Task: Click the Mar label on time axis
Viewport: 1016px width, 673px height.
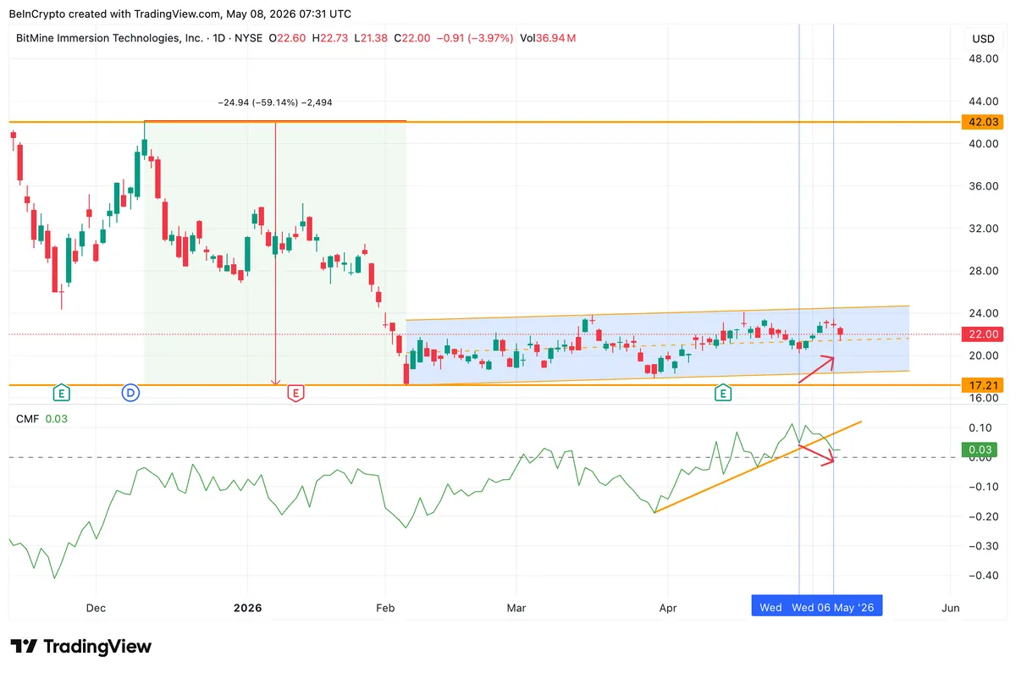Action: click(516, 608)
